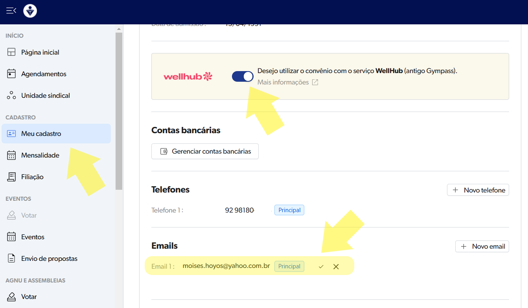This screenshot has height=308, width=528.
Task: Click the Envio de propostas file icon
Action: pos(11,258)
